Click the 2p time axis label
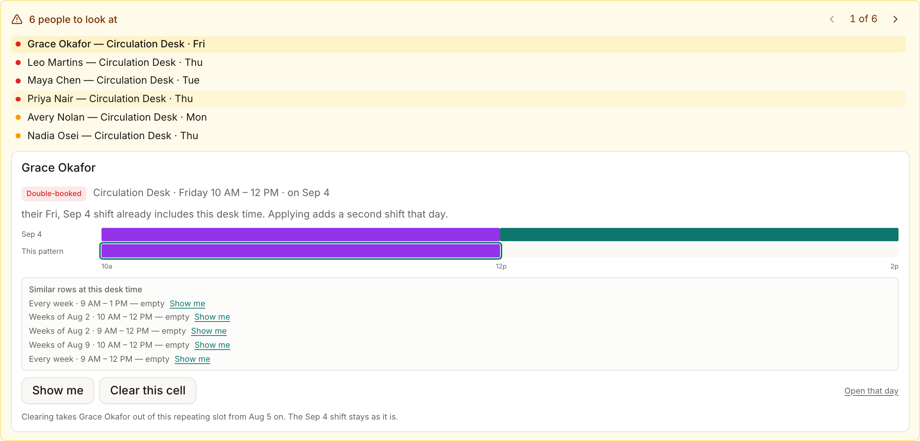Viewport: 920px width, 441px height. click(894, 266)
